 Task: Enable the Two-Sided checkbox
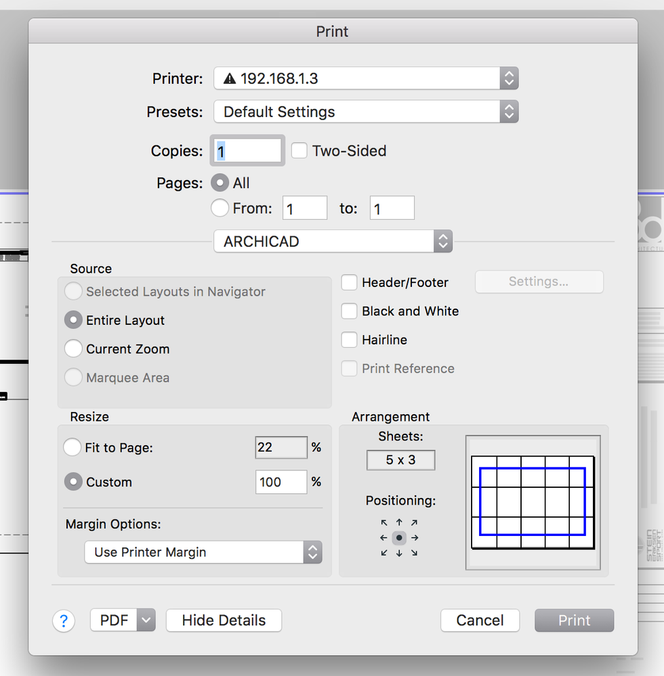pos(299,151)
